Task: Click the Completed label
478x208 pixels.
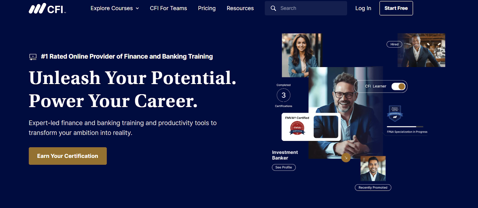Action: (x=284, y=85)
